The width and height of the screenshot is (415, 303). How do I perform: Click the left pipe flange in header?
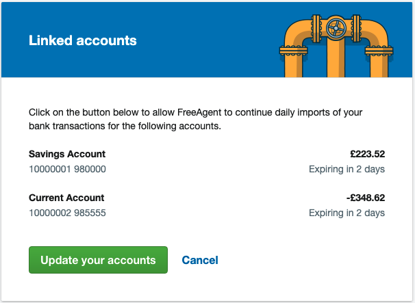[x=294, y=51]
